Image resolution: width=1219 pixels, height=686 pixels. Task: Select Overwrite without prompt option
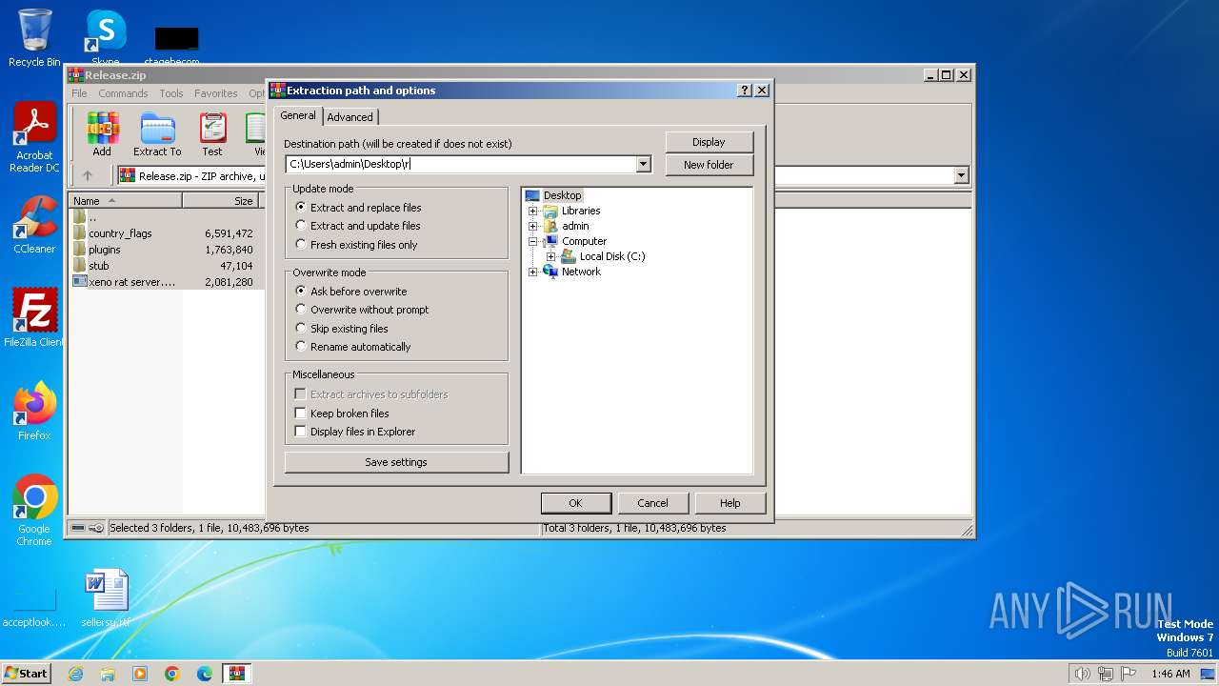pos(362,310)
